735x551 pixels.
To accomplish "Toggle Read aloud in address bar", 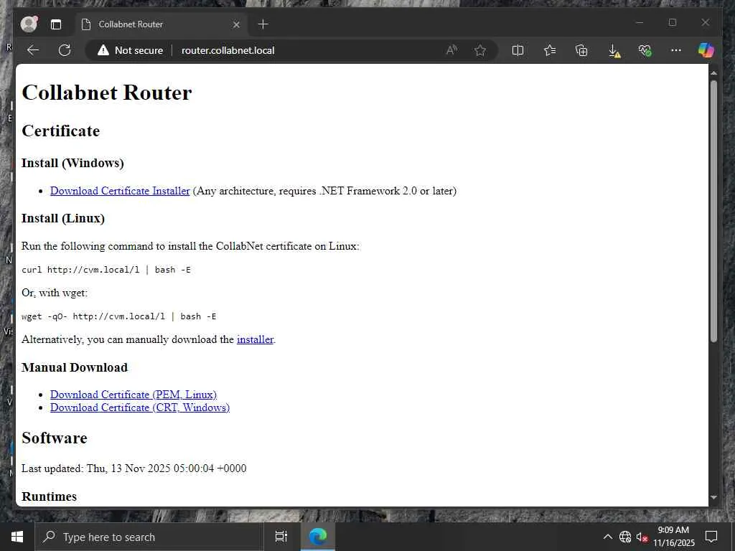I will 452,50.
